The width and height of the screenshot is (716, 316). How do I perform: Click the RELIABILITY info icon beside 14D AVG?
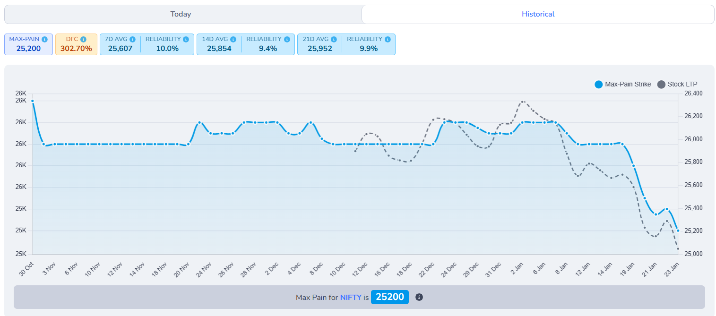pos(286,39)
